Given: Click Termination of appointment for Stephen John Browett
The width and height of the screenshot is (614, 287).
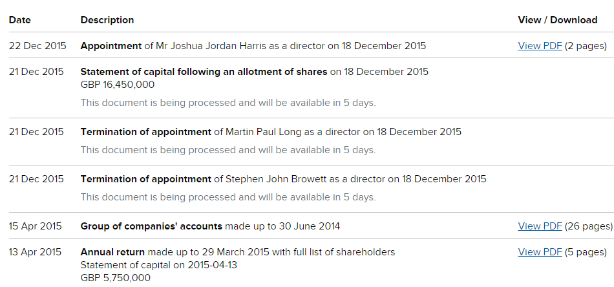Looking at the screenshot, I should tap(145, 179).
